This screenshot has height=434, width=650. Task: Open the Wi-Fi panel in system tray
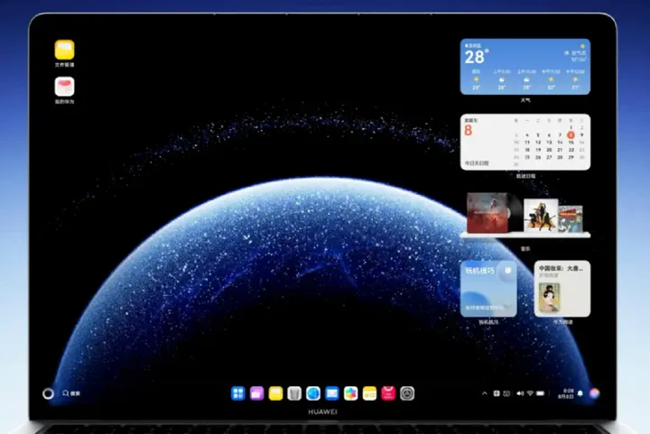(530, 393)
